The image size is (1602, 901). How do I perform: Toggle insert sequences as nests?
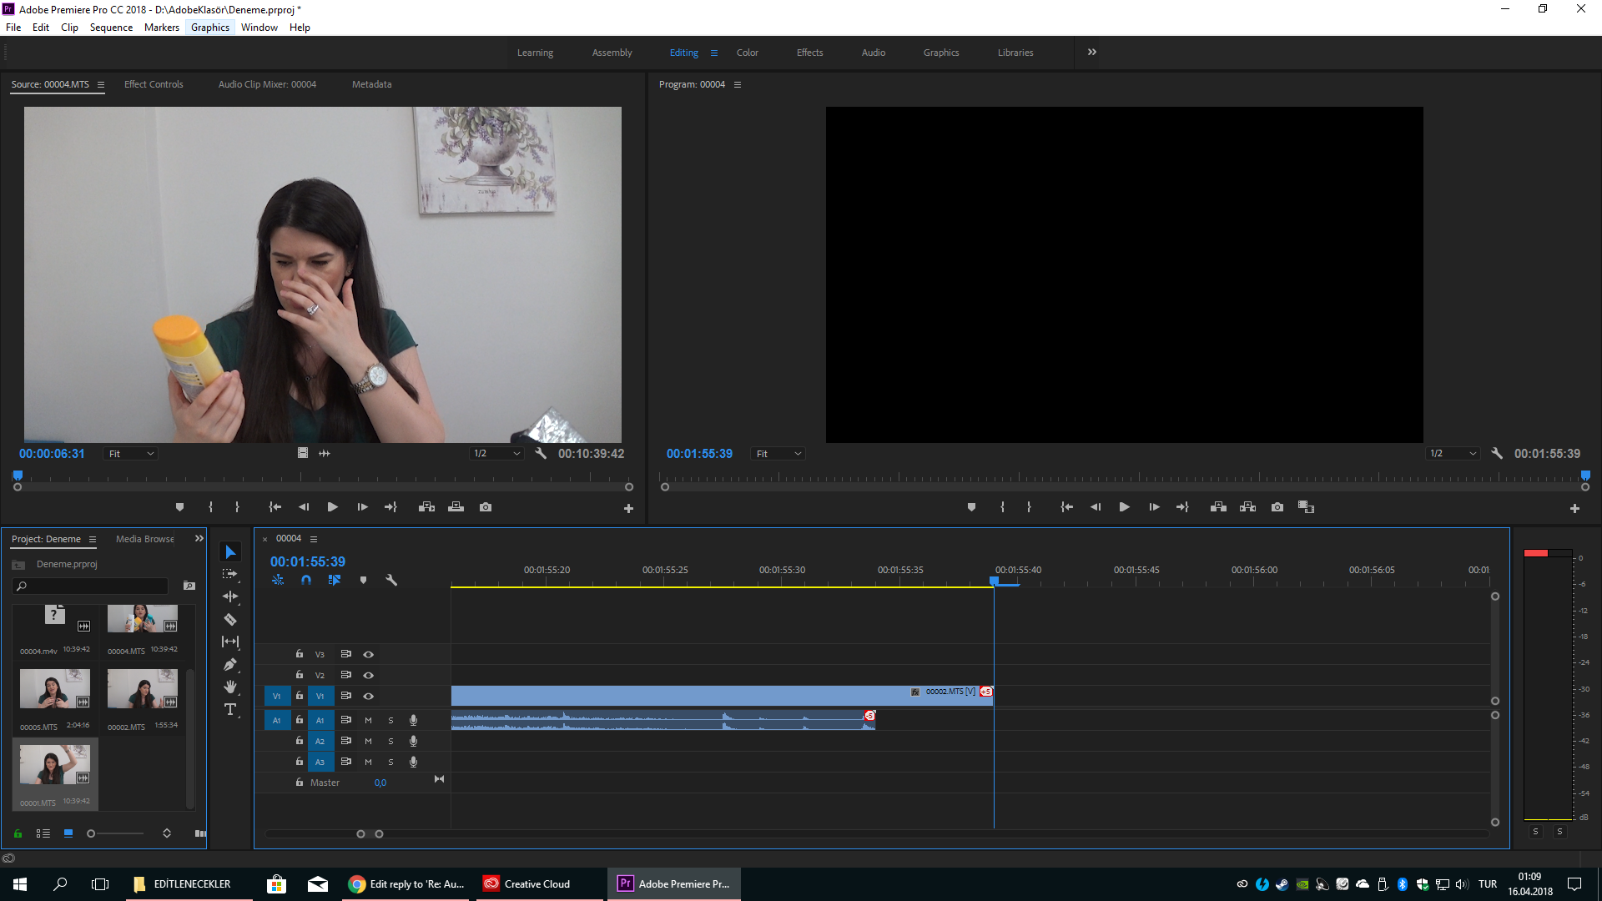point(278,580)
